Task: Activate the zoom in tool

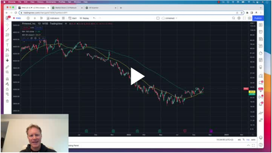Action: tap(7, 72)
